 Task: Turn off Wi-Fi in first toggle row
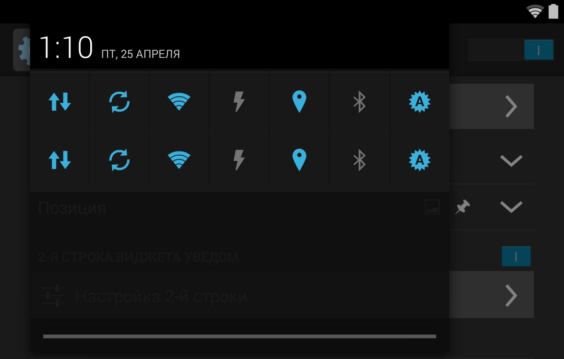pos(179,101)
